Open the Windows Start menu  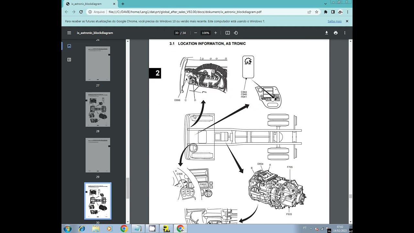(68, 229)
